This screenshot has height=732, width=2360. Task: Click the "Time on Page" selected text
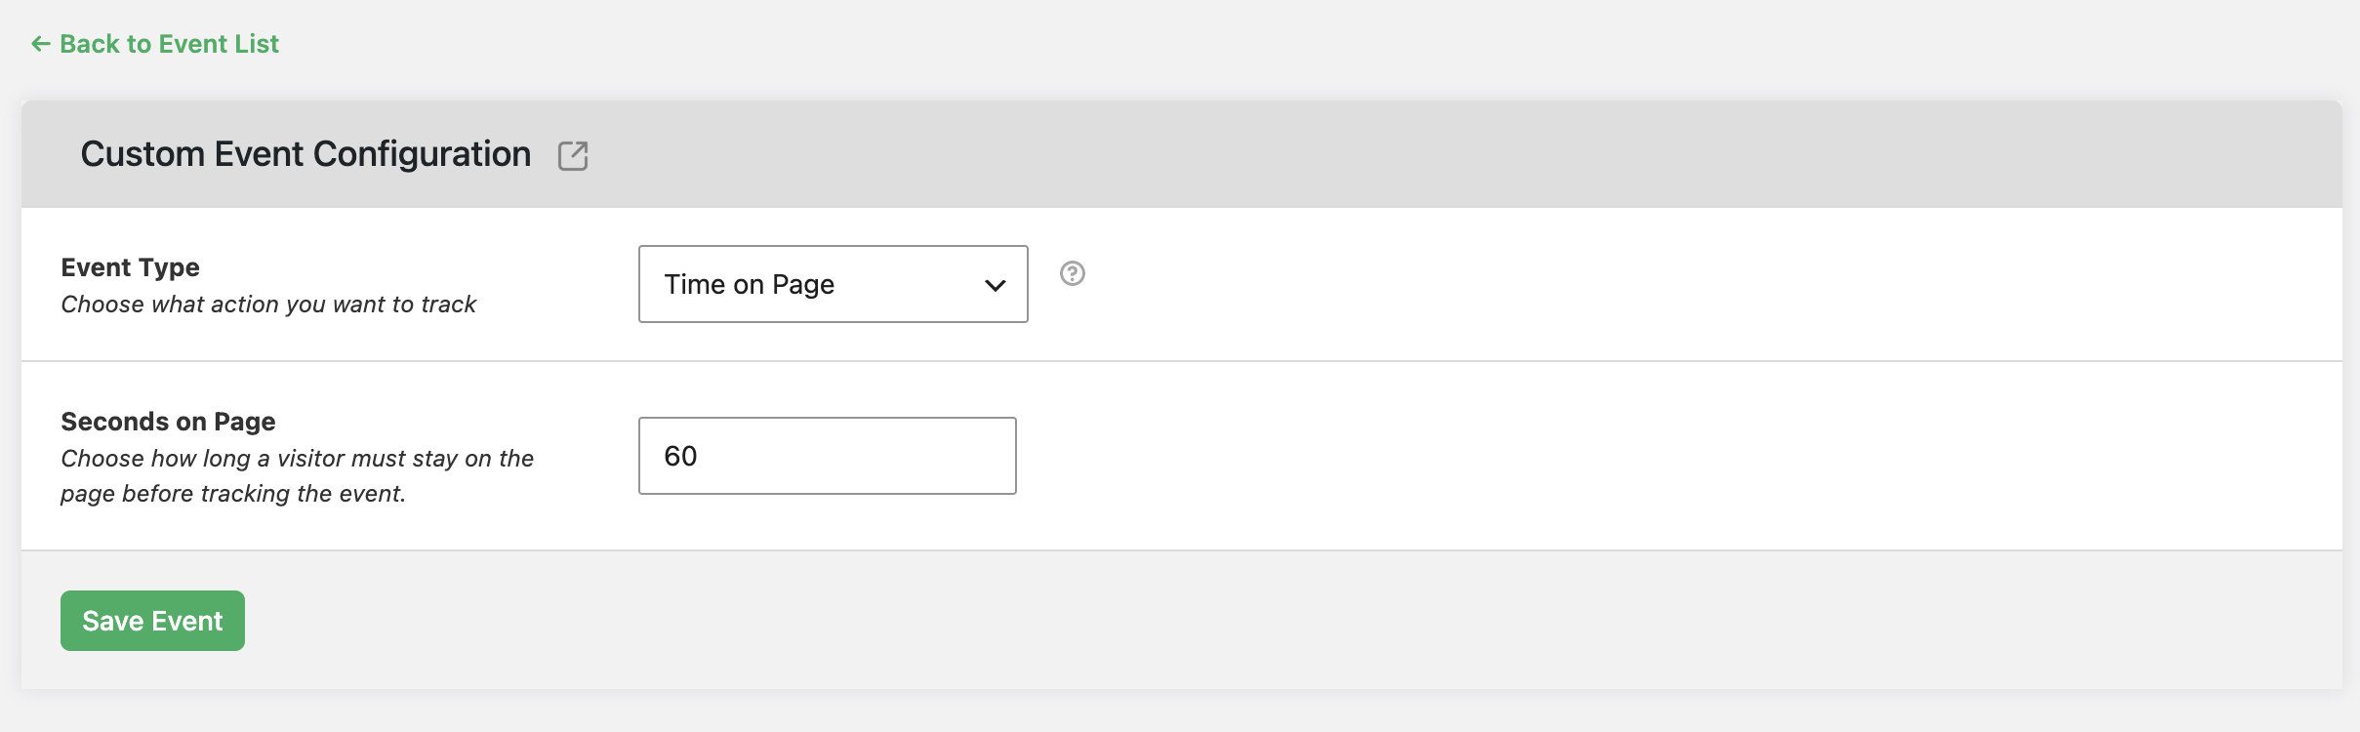click(749, 284)
